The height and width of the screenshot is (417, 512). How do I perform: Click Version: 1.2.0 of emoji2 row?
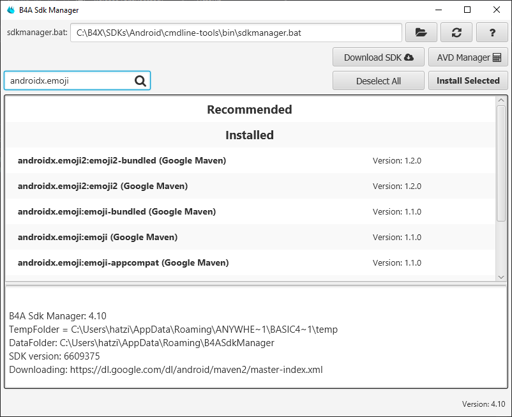coord(397,186)
